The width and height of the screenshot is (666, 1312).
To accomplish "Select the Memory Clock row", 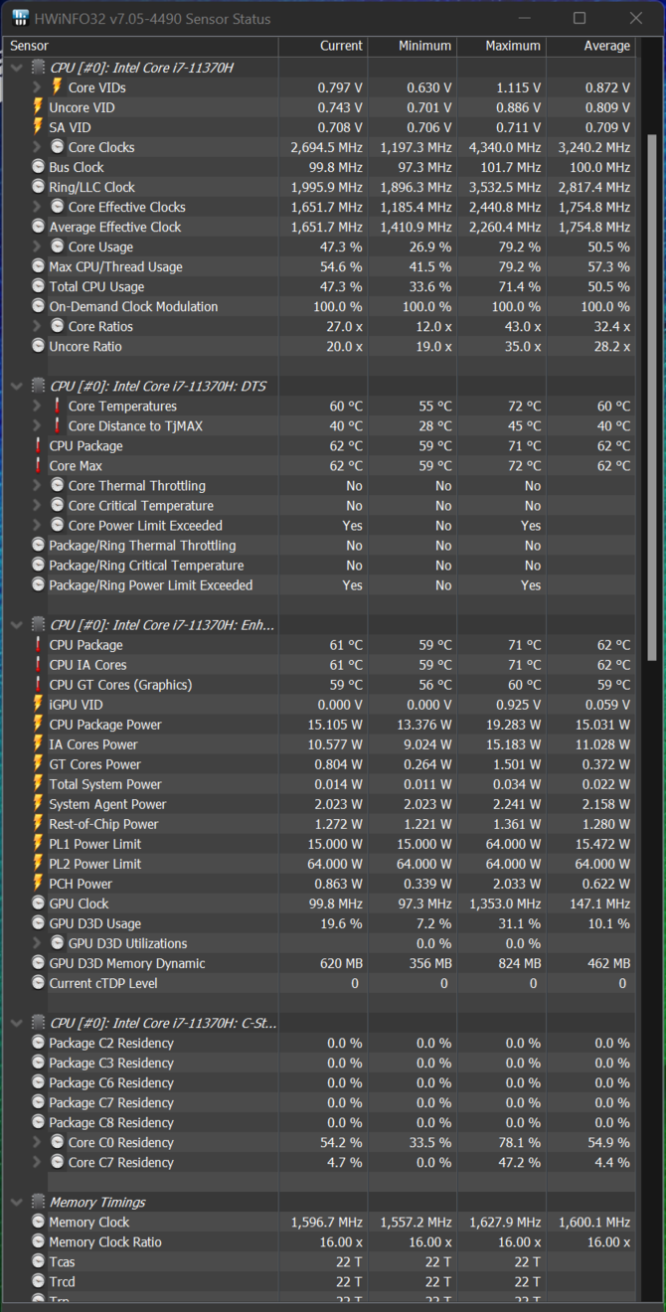I will pyautogui.click(x=320, y=1222).
